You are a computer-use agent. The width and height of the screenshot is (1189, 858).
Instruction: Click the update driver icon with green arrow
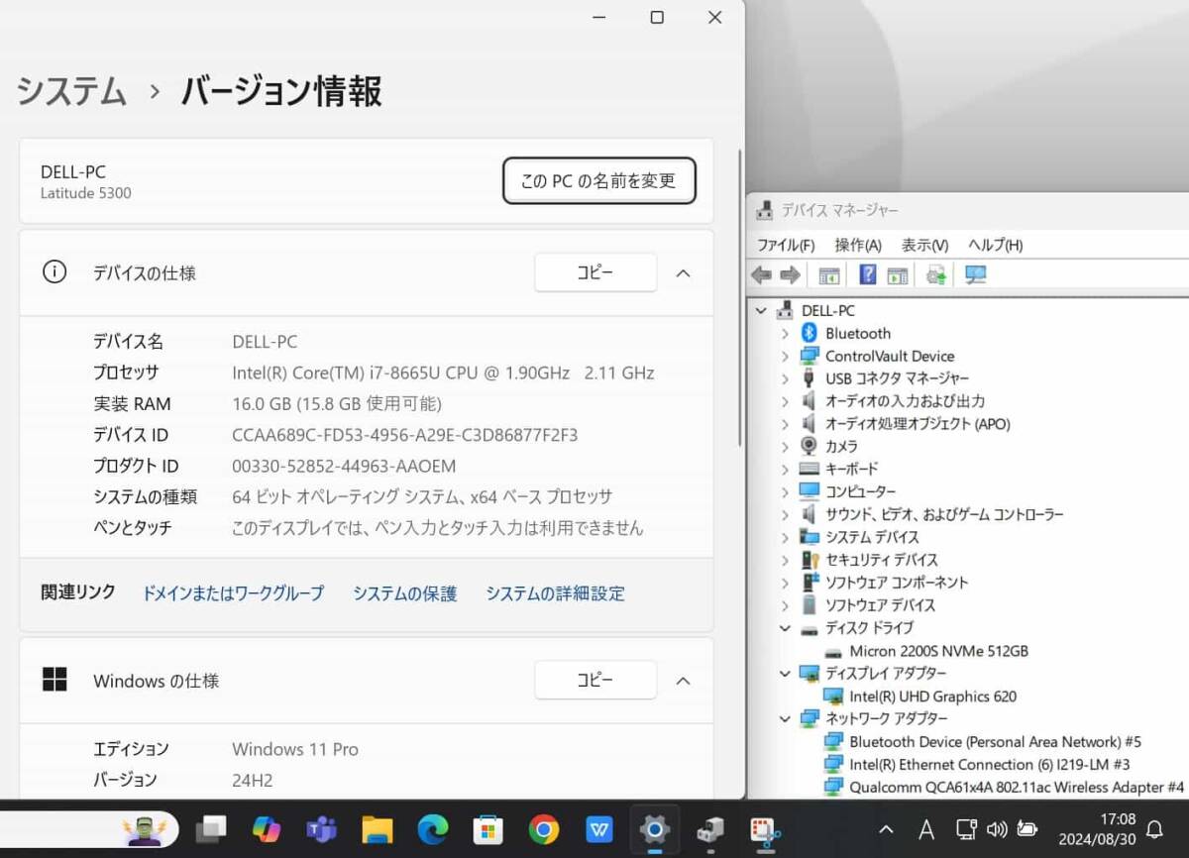pos(936,274)
